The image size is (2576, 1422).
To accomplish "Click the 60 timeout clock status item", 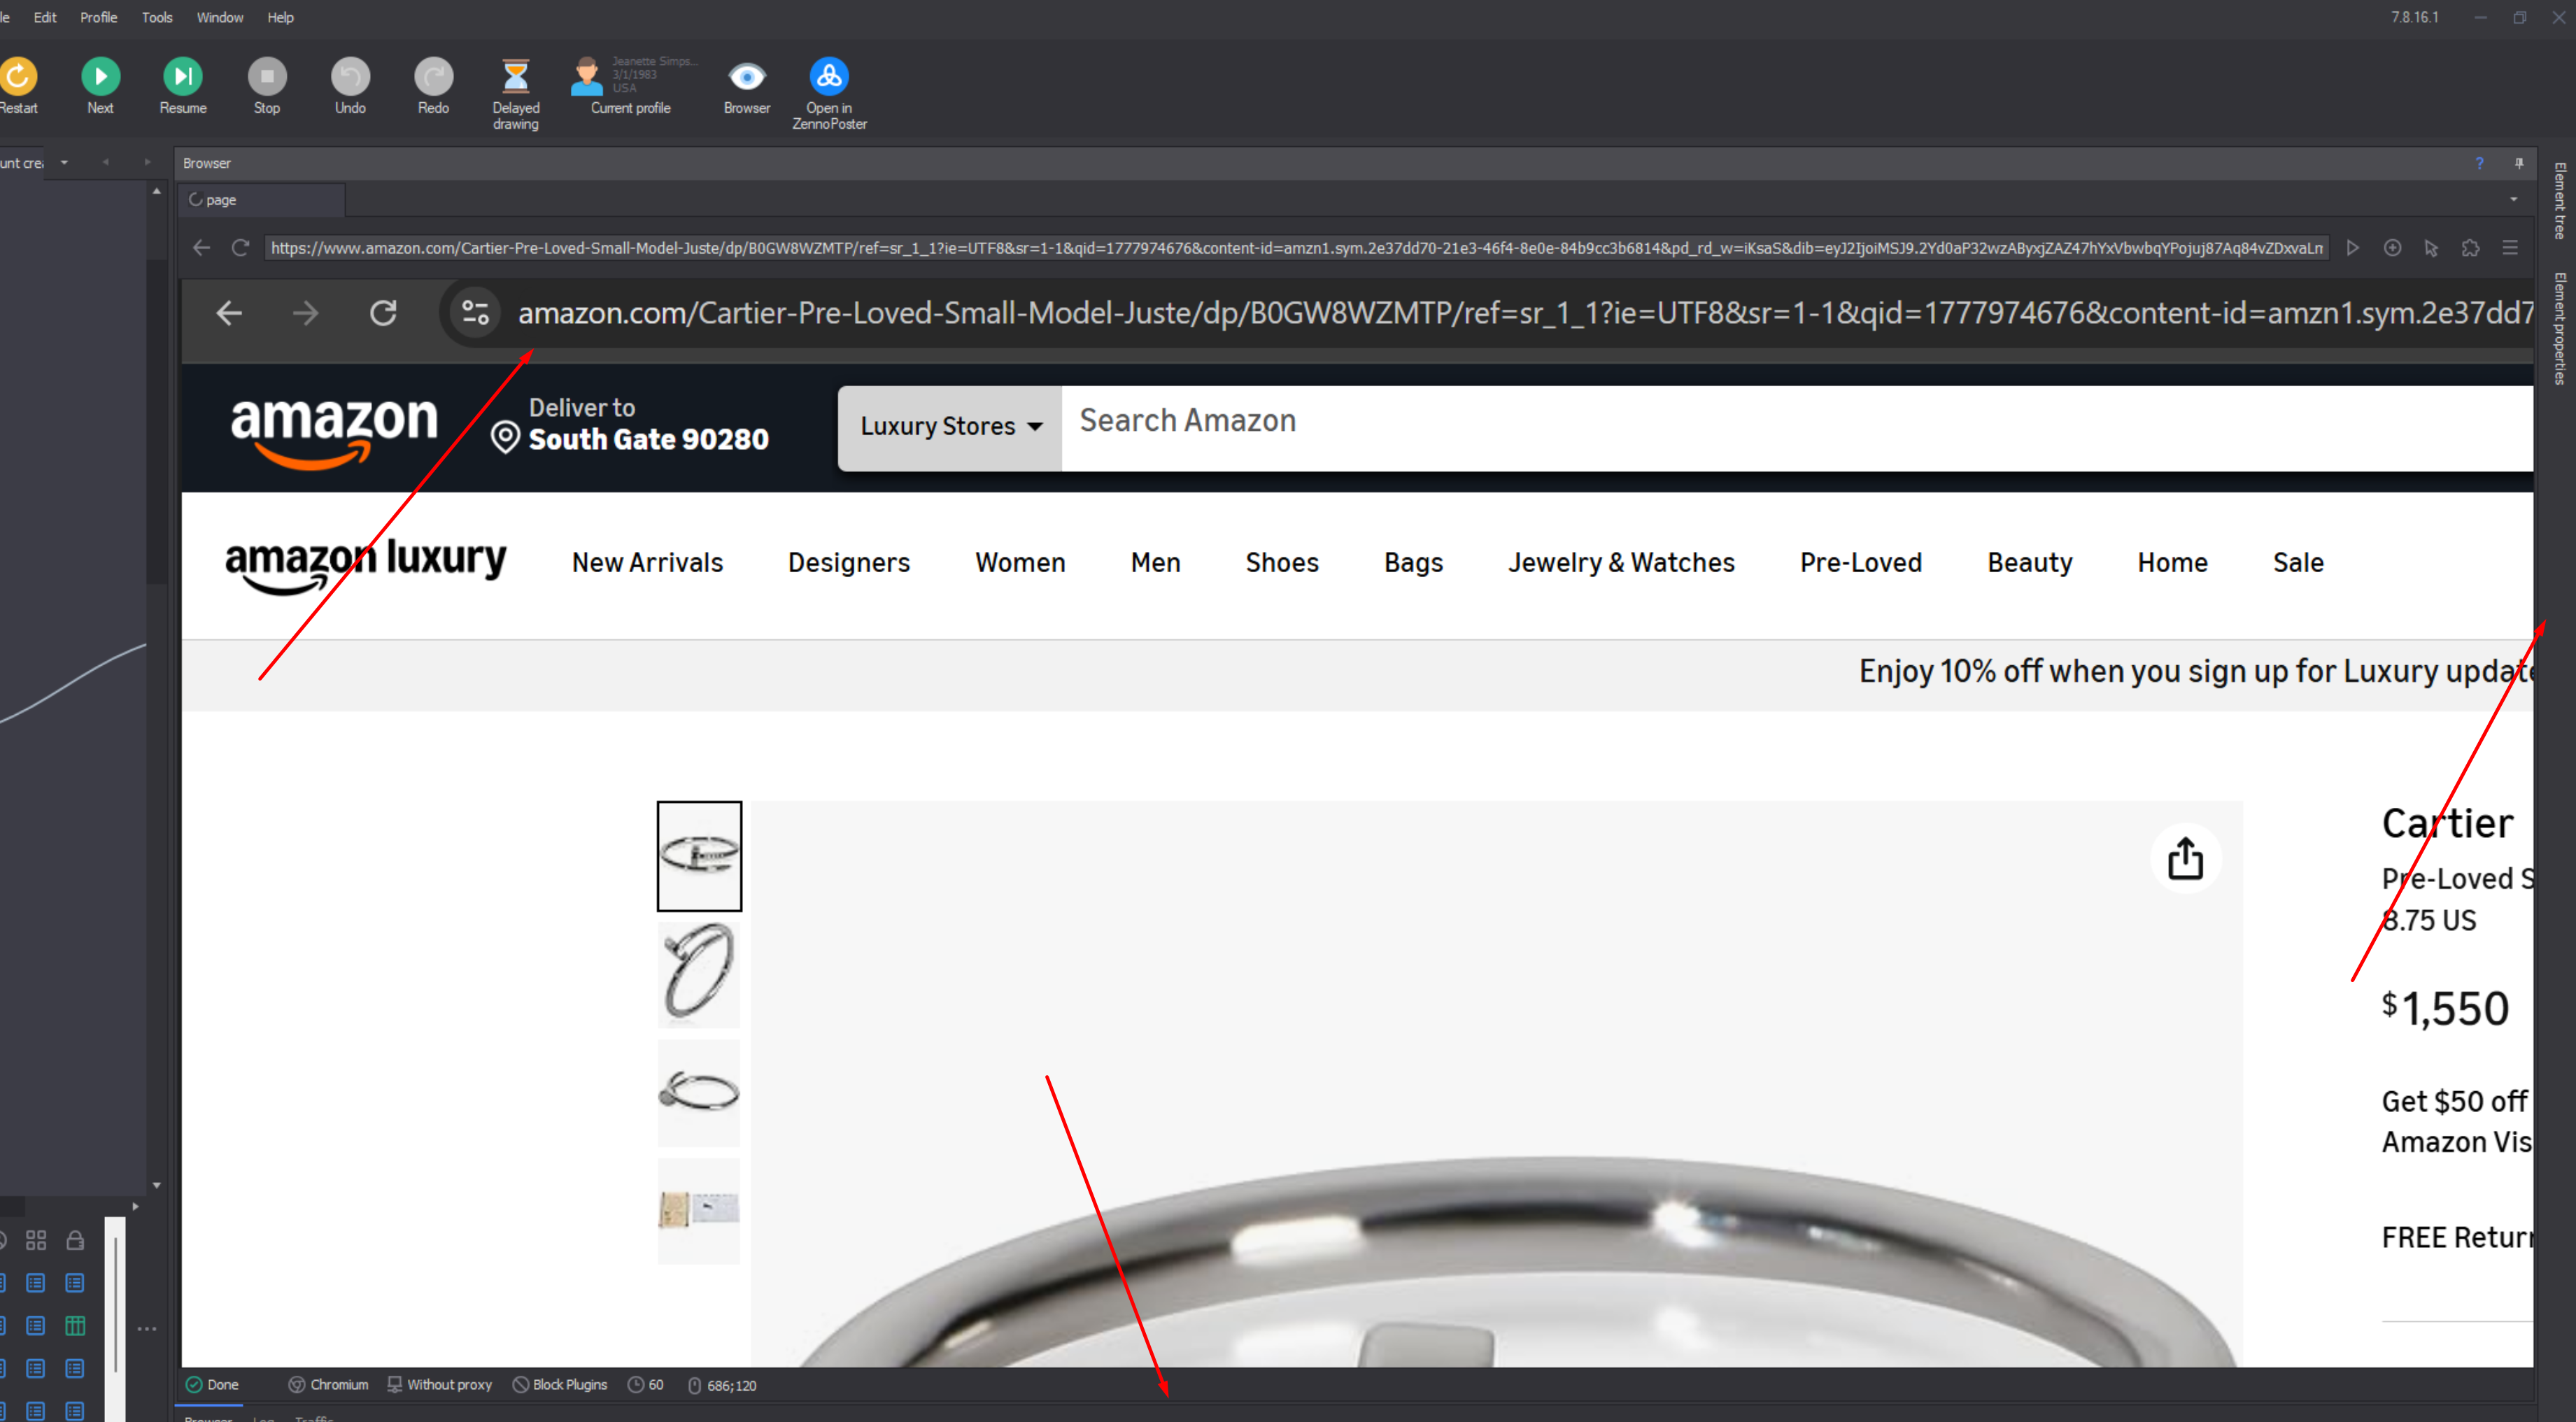I will click(646, 1385).
